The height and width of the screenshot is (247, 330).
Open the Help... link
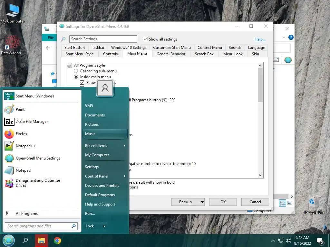[x=260, y=39]
